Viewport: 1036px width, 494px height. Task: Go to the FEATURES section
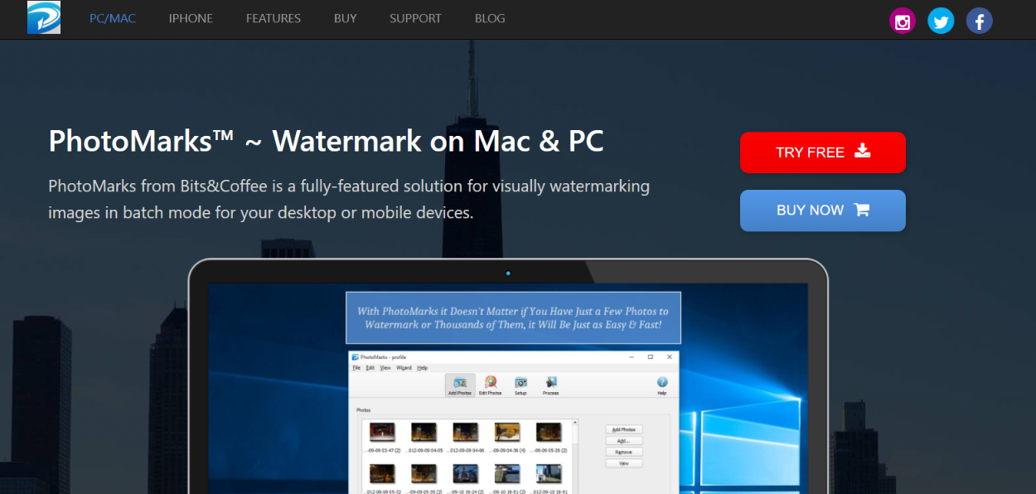pyautogui.click(x=273, y=18)
